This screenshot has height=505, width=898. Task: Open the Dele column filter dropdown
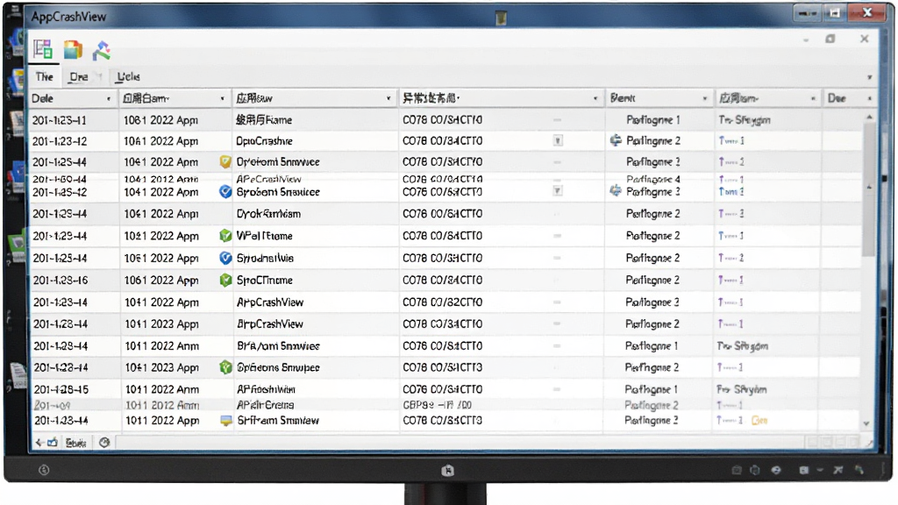click(x=108, y=99)
